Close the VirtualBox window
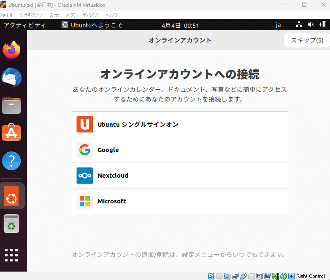 click(324, 5)
